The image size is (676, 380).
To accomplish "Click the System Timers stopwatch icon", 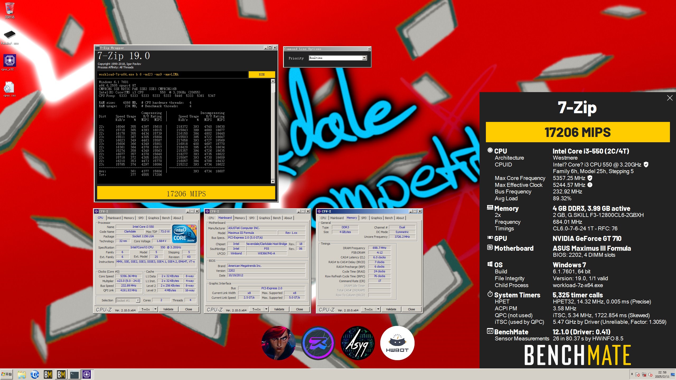I will tap(490, 294).
